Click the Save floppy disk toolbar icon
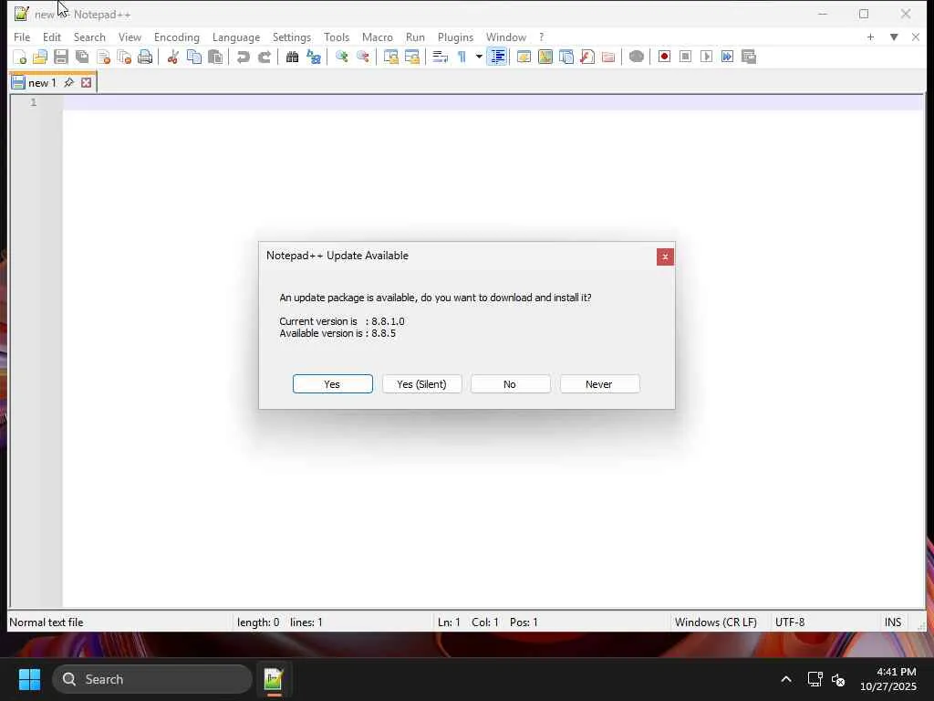Screen dimensions: 934x701 click(x=61, y=57)
